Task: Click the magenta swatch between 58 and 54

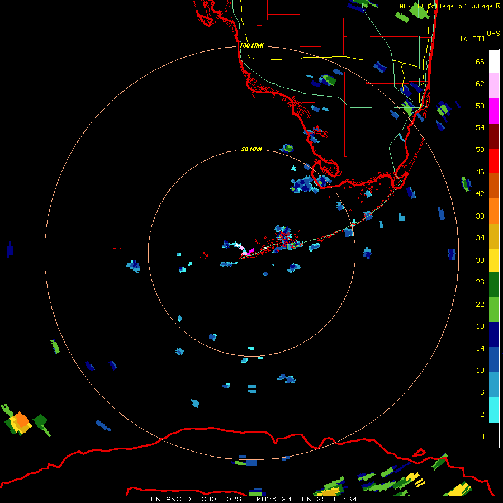Action: coord(493,111)
